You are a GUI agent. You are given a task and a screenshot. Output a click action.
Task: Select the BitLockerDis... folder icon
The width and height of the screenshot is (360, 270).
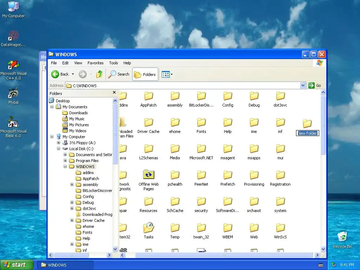[201, 99]
